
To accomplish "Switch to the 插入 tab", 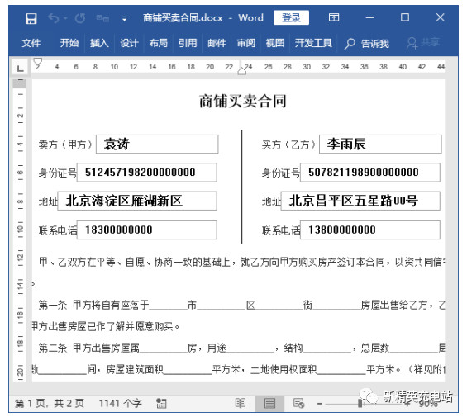I will click(x=99, y=43).
